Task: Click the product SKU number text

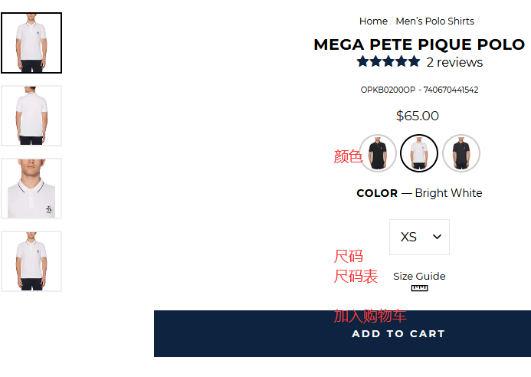Action: pyautogui.click(x=419, y=90)
